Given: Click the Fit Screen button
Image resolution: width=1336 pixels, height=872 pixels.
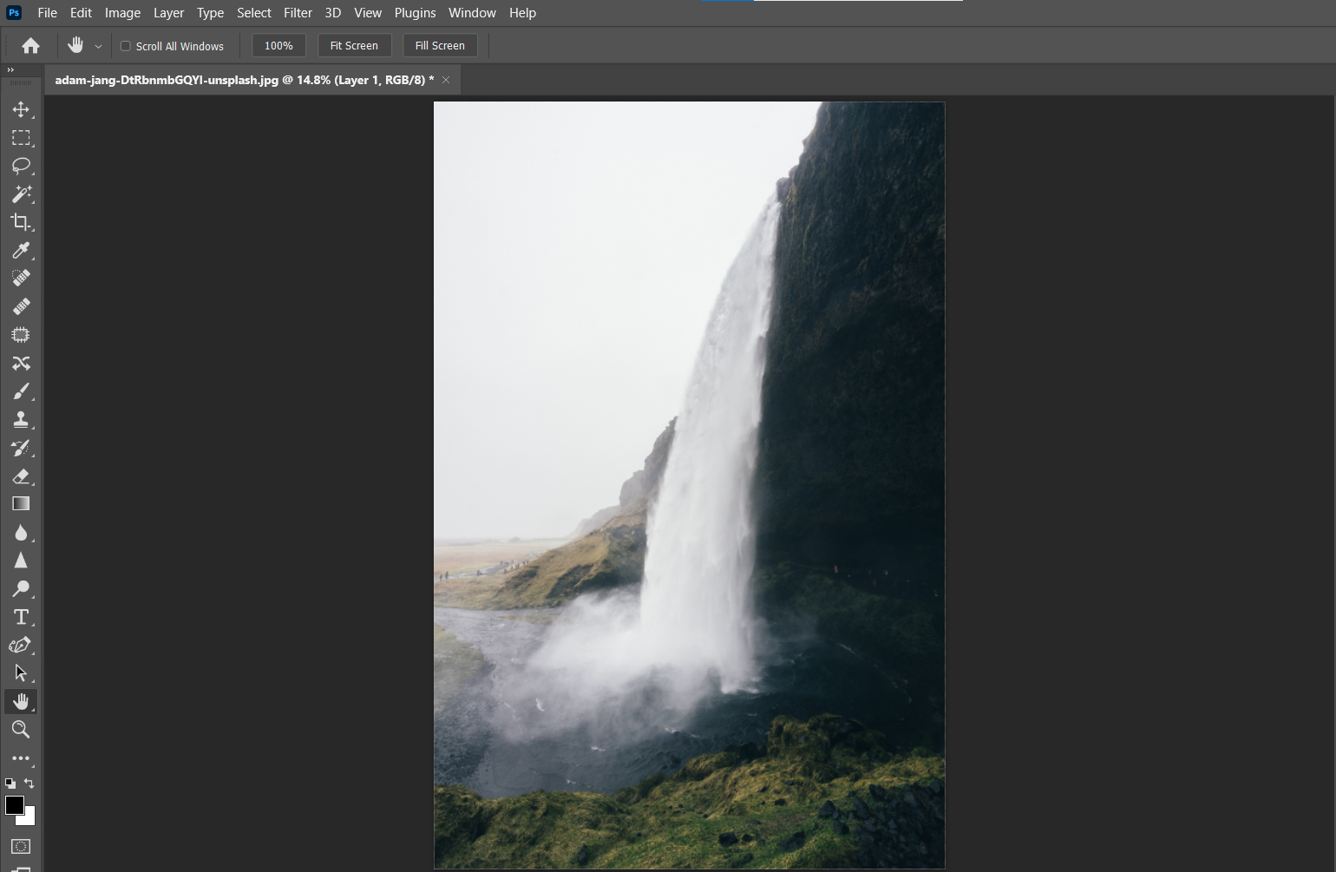Looking at the screenshot, I should [354, 46].
